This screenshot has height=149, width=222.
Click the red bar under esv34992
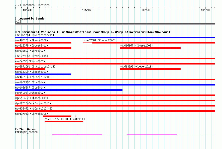click(x=115, y=95)
